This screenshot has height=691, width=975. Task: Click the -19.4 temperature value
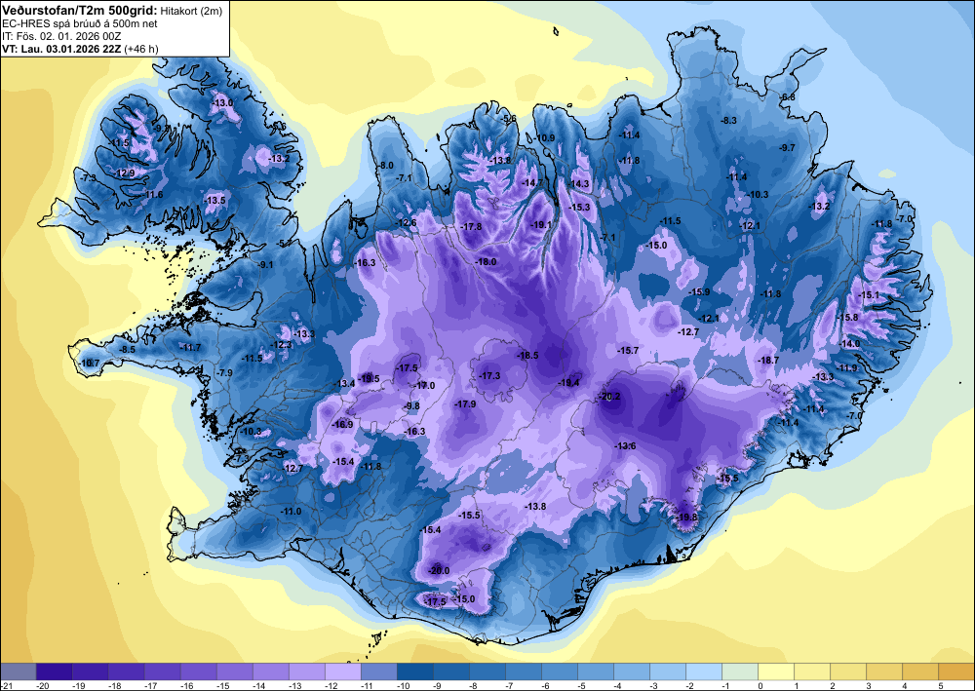tap(568, 383)
